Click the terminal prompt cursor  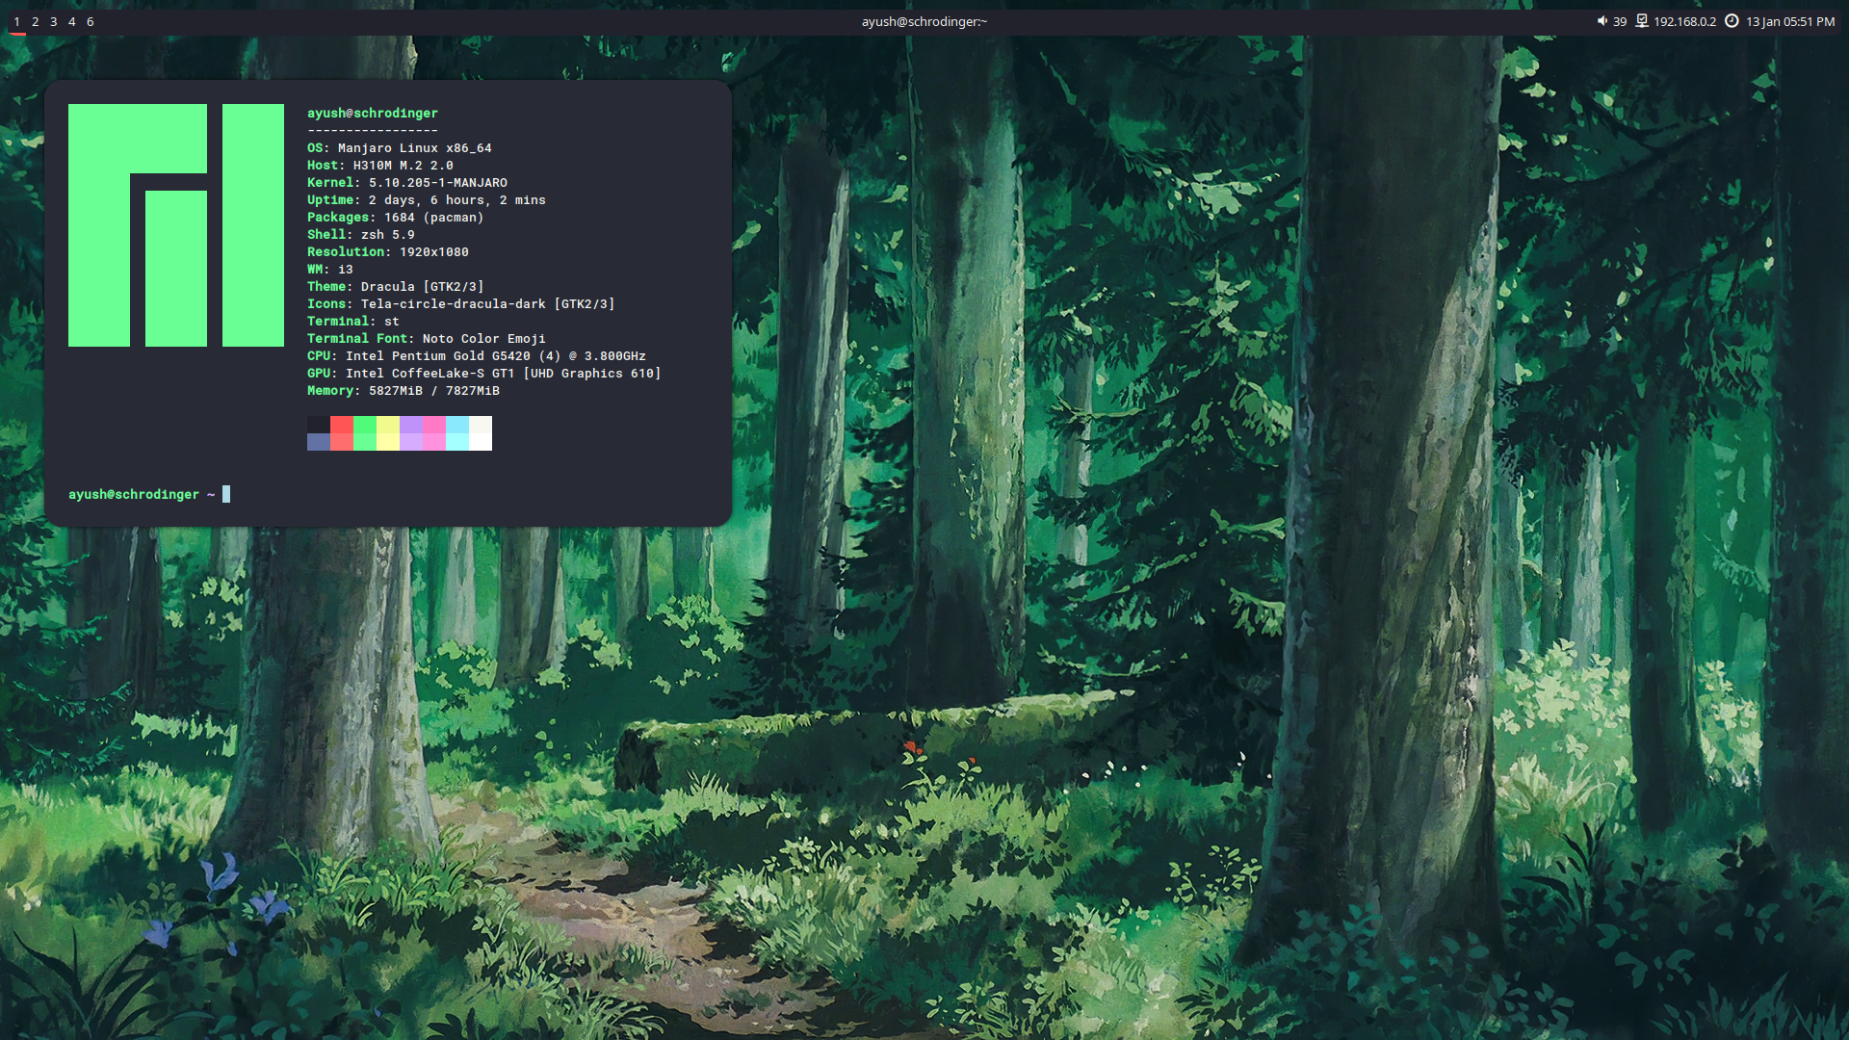[x=226, y=494]
